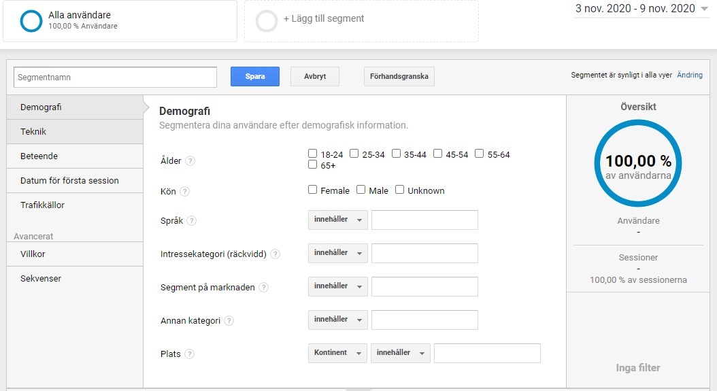Open the Plats help question mark
The height and width of the screenshot is (391, 717).
189,354
